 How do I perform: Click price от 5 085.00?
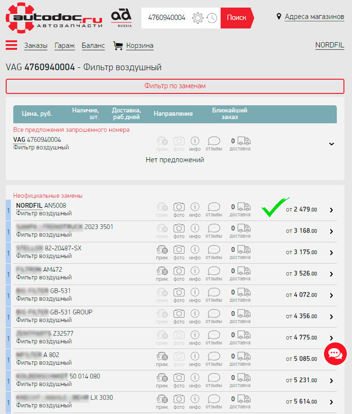pos(301,359)
